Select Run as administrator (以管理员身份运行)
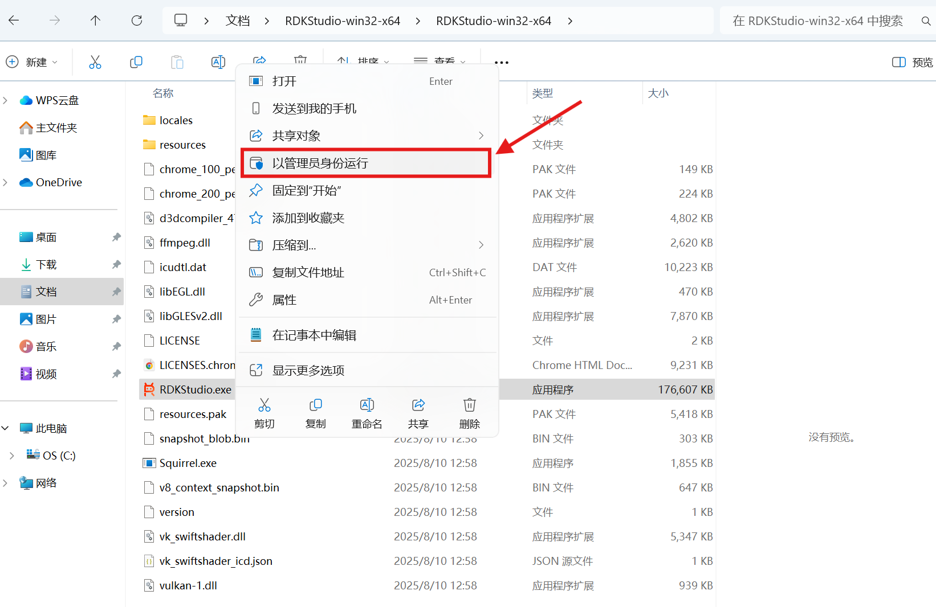The width and height of the screenshot is (936, 607). point(366,163)
